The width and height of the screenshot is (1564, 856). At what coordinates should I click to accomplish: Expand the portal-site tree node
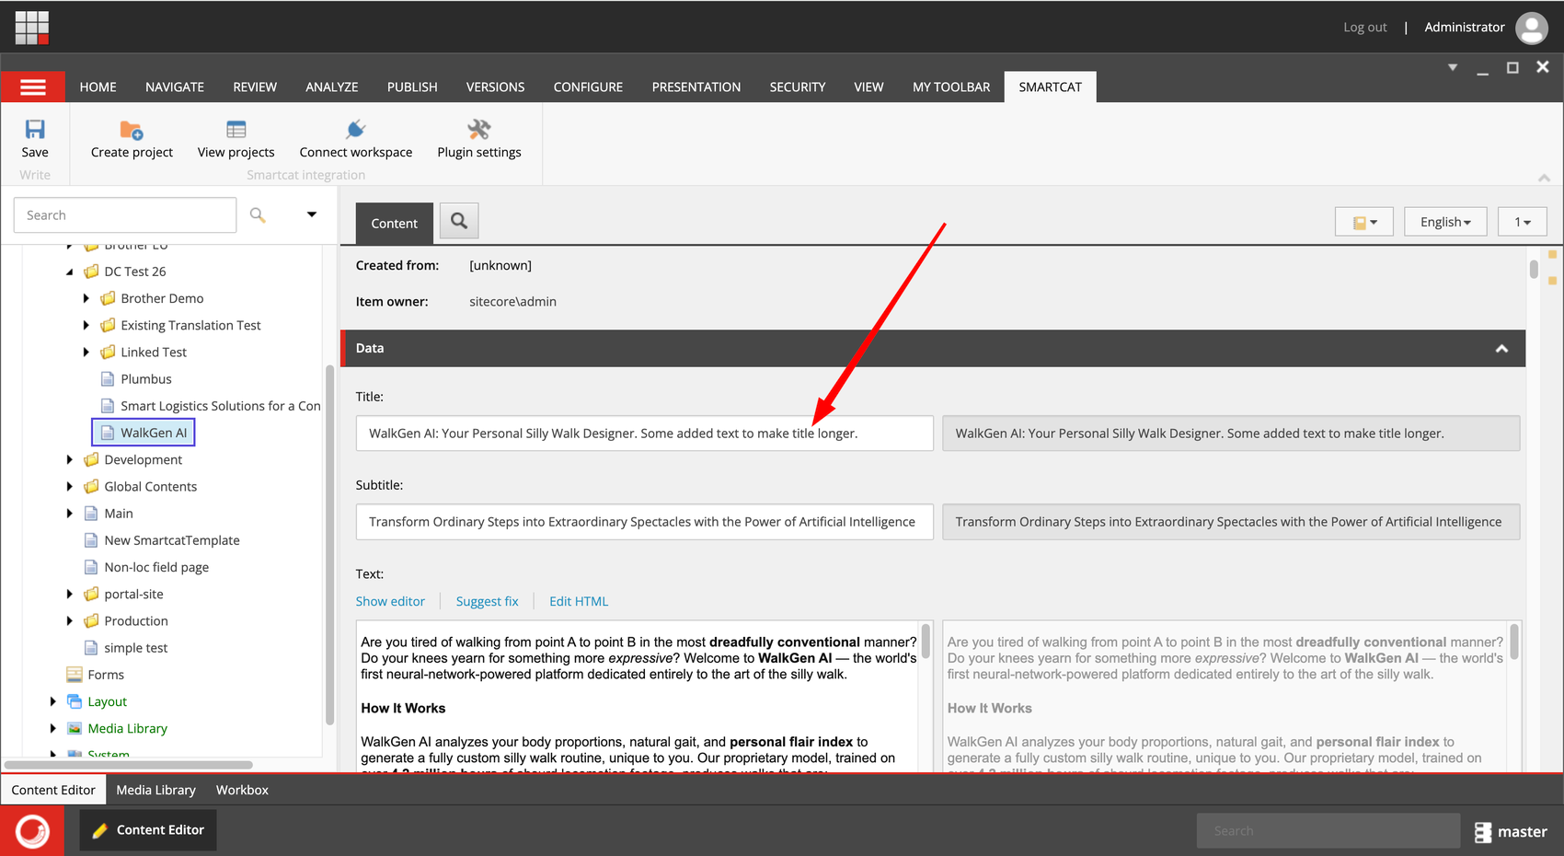coord(70,595)
